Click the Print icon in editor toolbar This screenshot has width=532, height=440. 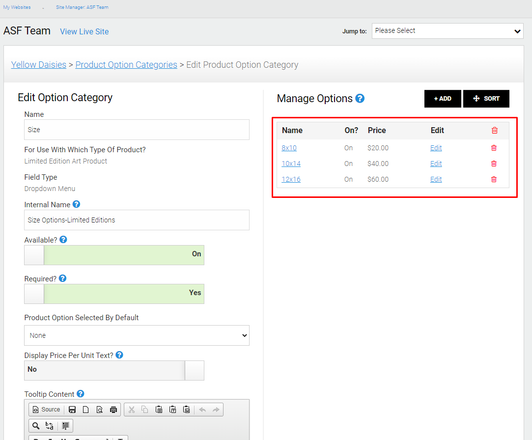[x=113, y=410]
